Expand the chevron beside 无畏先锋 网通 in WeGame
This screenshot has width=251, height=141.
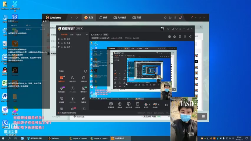pyautogui.click(x=169, y=117)
